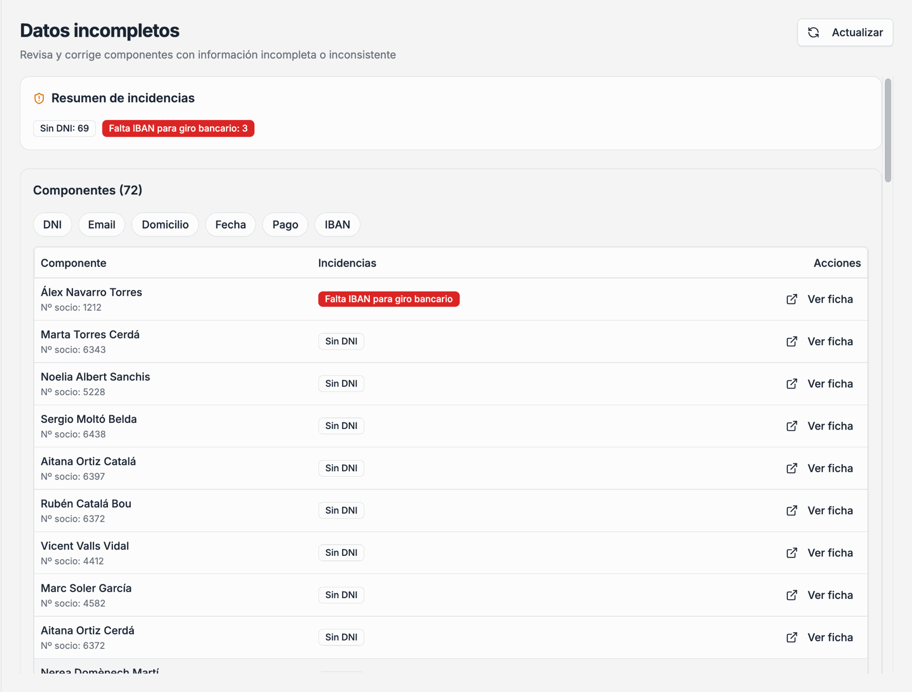This screenshot has width=912, height=692.
Task: Click Nº socio: 6397 text
Action: (x=73, y=477)
